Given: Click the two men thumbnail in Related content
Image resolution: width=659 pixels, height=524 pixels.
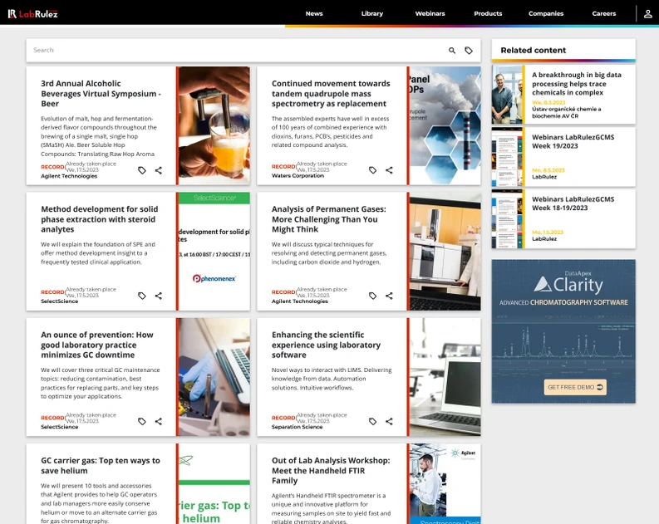Looking at the screenshot, I should [507, 95].
